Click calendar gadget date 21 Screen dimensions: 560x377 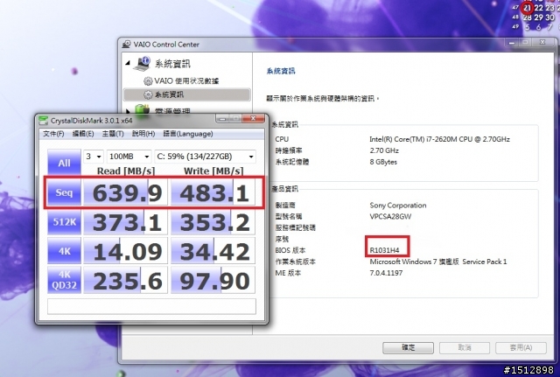click(527, 8)
